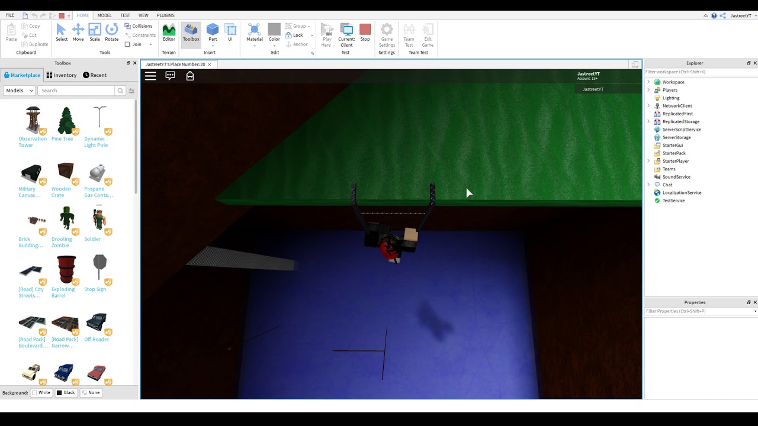
Task: Select the Stop Sign model
Action: [98, 273]
